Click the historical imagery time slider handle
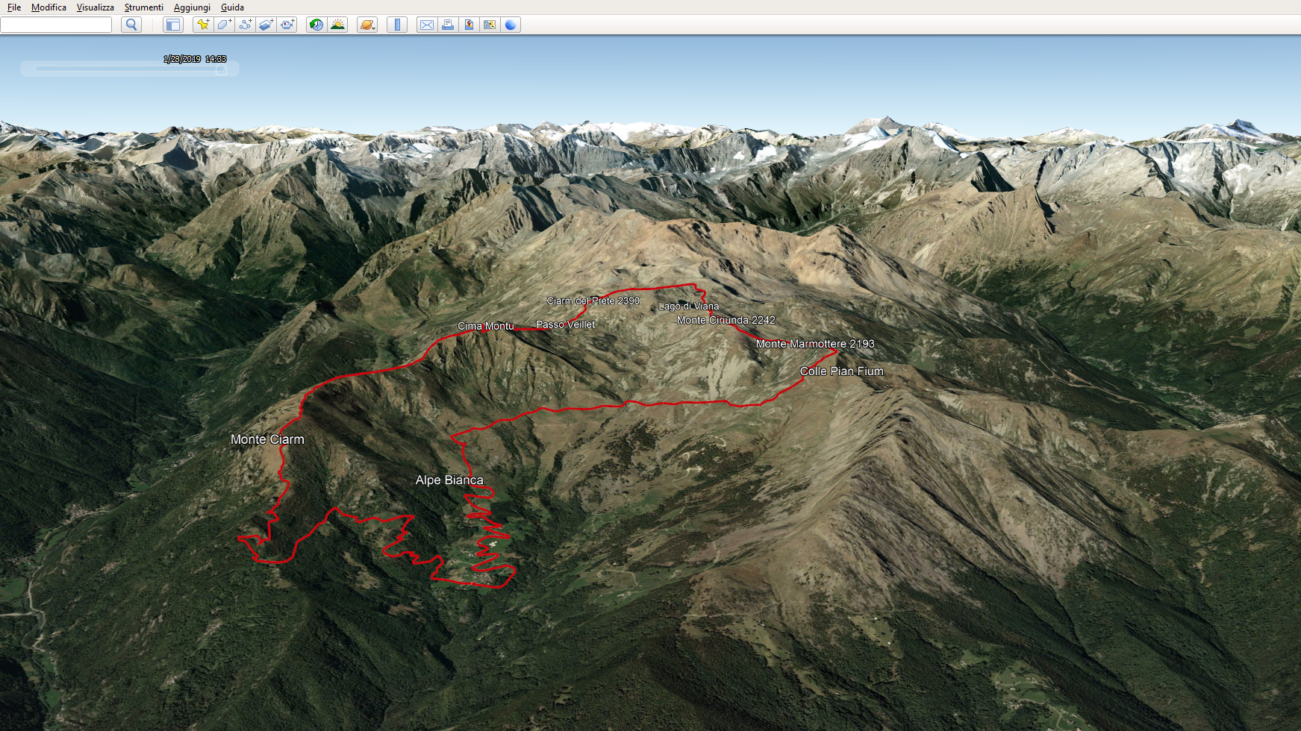The image size is (1301, 731). [221, 69]
